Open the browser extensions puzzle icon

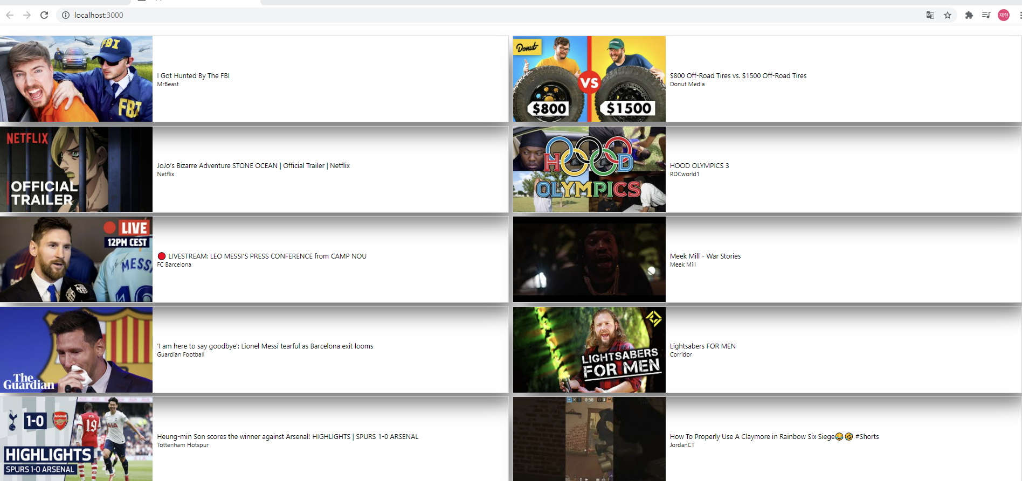969,15
